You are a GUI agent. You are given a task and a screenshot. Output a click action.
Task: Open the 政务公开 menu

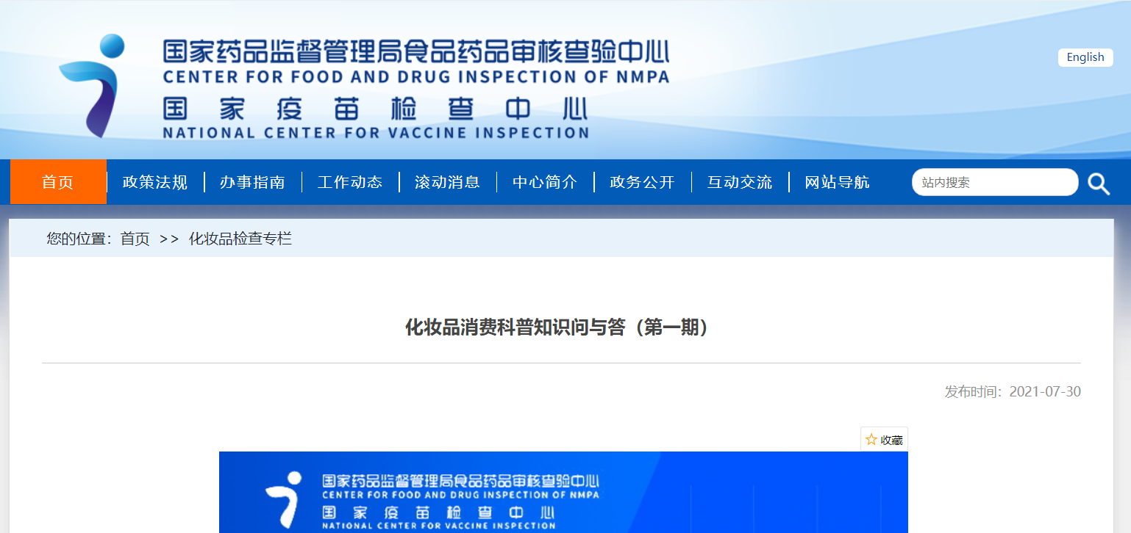(x=642, y=182)
